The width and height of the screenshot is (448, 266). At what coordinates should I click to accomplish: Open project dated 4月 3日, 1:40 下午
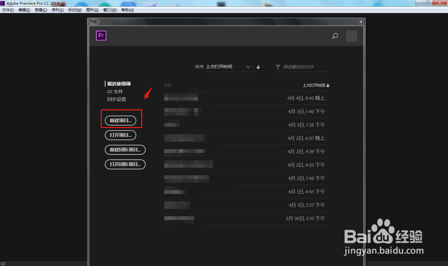click(245, 112)
